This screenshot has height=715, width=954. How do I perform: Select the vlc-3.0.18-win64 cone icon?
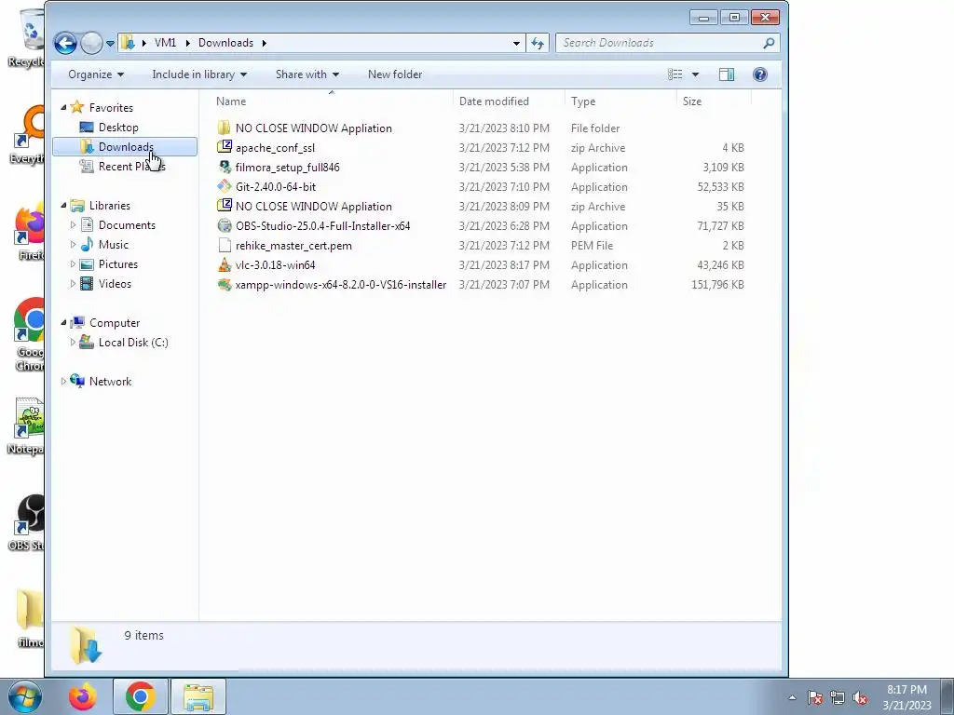[x=225, y=264]
